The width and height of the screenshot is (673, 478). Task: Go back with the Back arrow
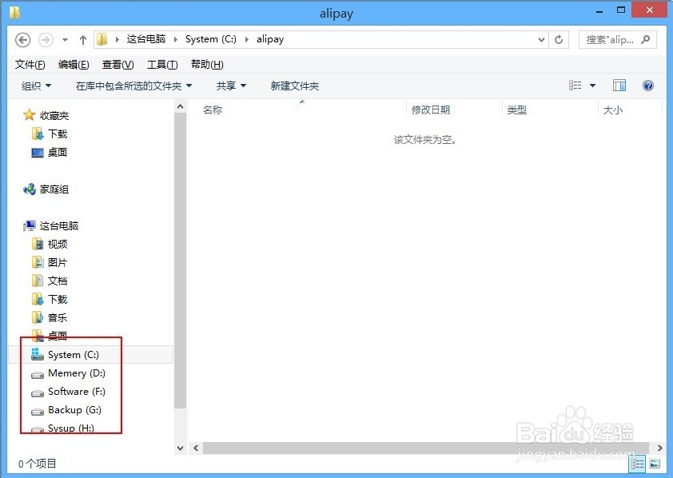point(22,40)
